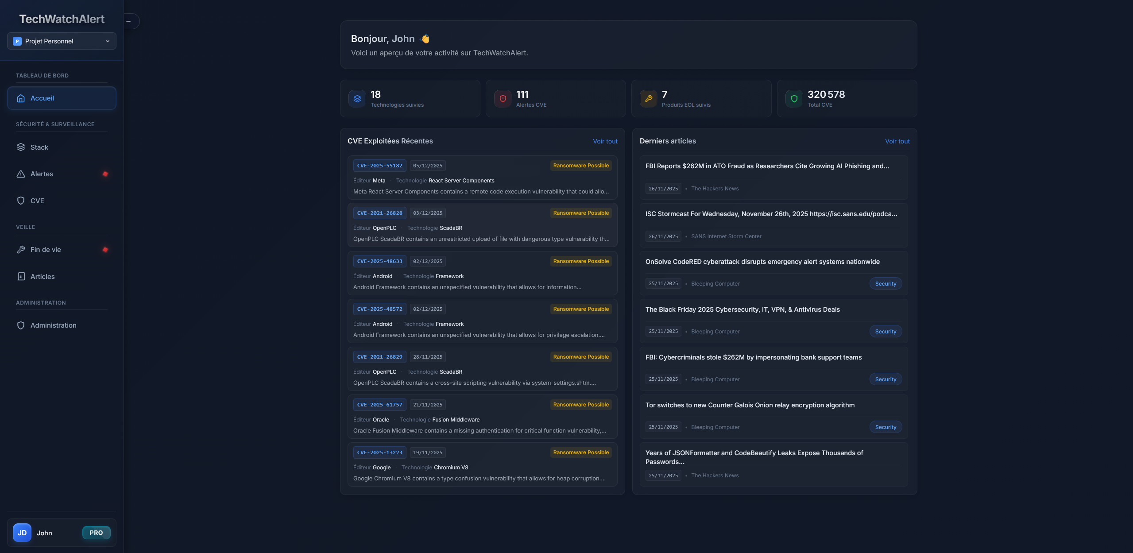Open the CVE-2025-55182 badge
Viewport: 1133px width, 553px height.
coord(379,166)
